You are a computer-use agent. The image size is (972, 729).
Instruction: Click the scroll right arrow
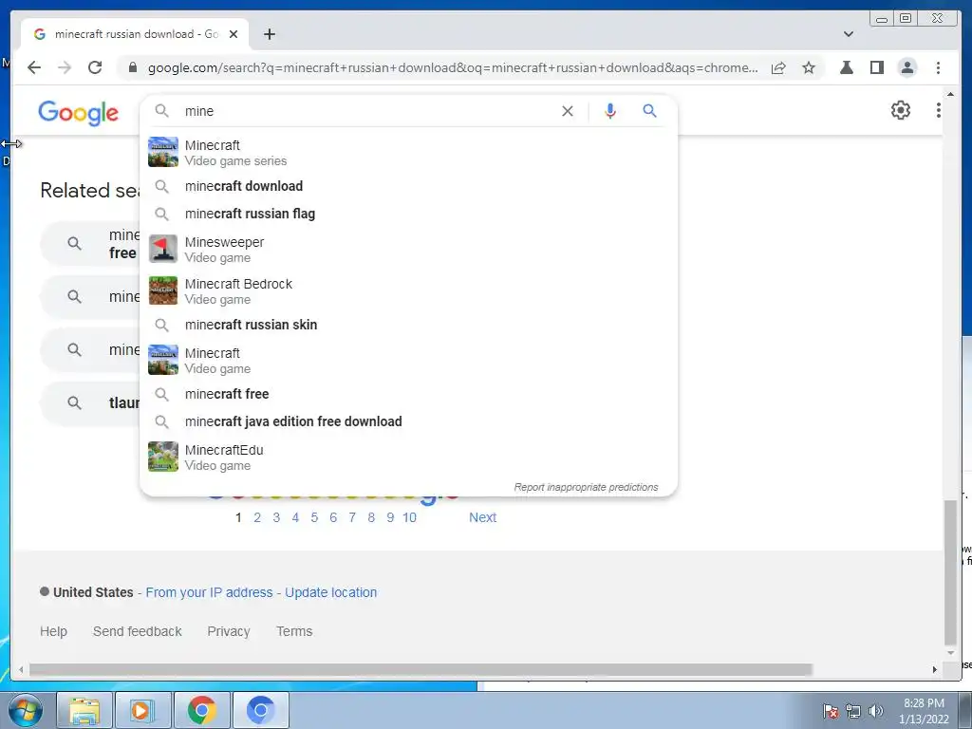[935, 669]
